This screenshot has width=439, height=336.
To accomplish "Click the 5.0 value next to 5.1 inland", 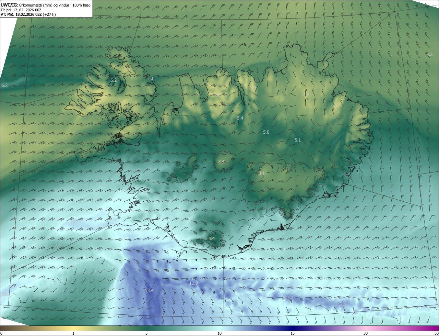I will pos(266,132).
